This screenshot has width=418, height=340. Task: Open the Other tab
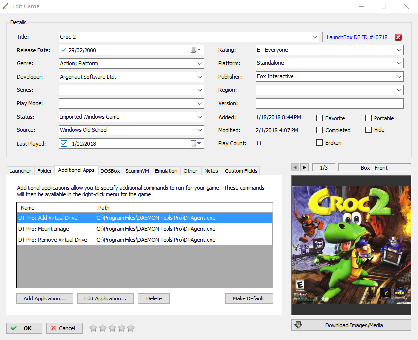click(x=190, y=171)
